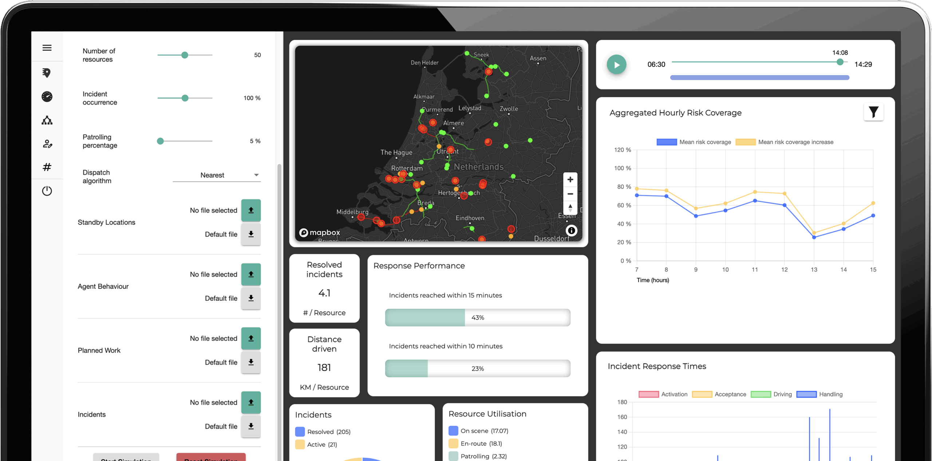Viewport: 932px width, 461px height.
Task: Open the speedometer dashboard sidebar icon
Action: [47, 96]
